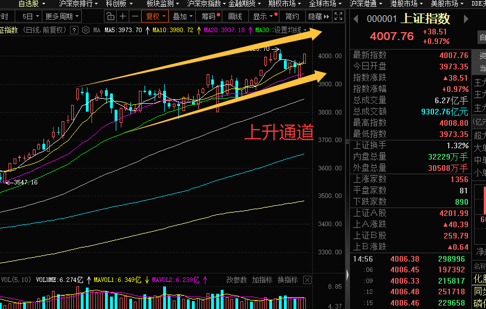Open the 金融期货 menu
The height and width of the screenshot is (309, 486).
coord(244,4)
